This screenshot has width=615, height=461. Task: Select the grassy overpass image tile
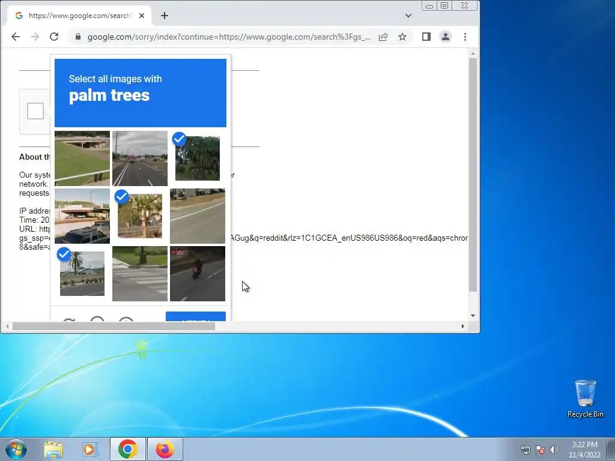click(x=82, y=158)
